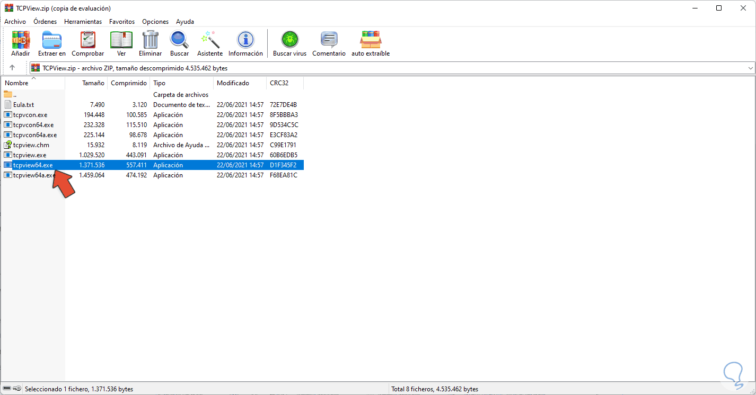Maximize the WinRAR window
This screenshot has width=756, height=395.
coord(719,8)
